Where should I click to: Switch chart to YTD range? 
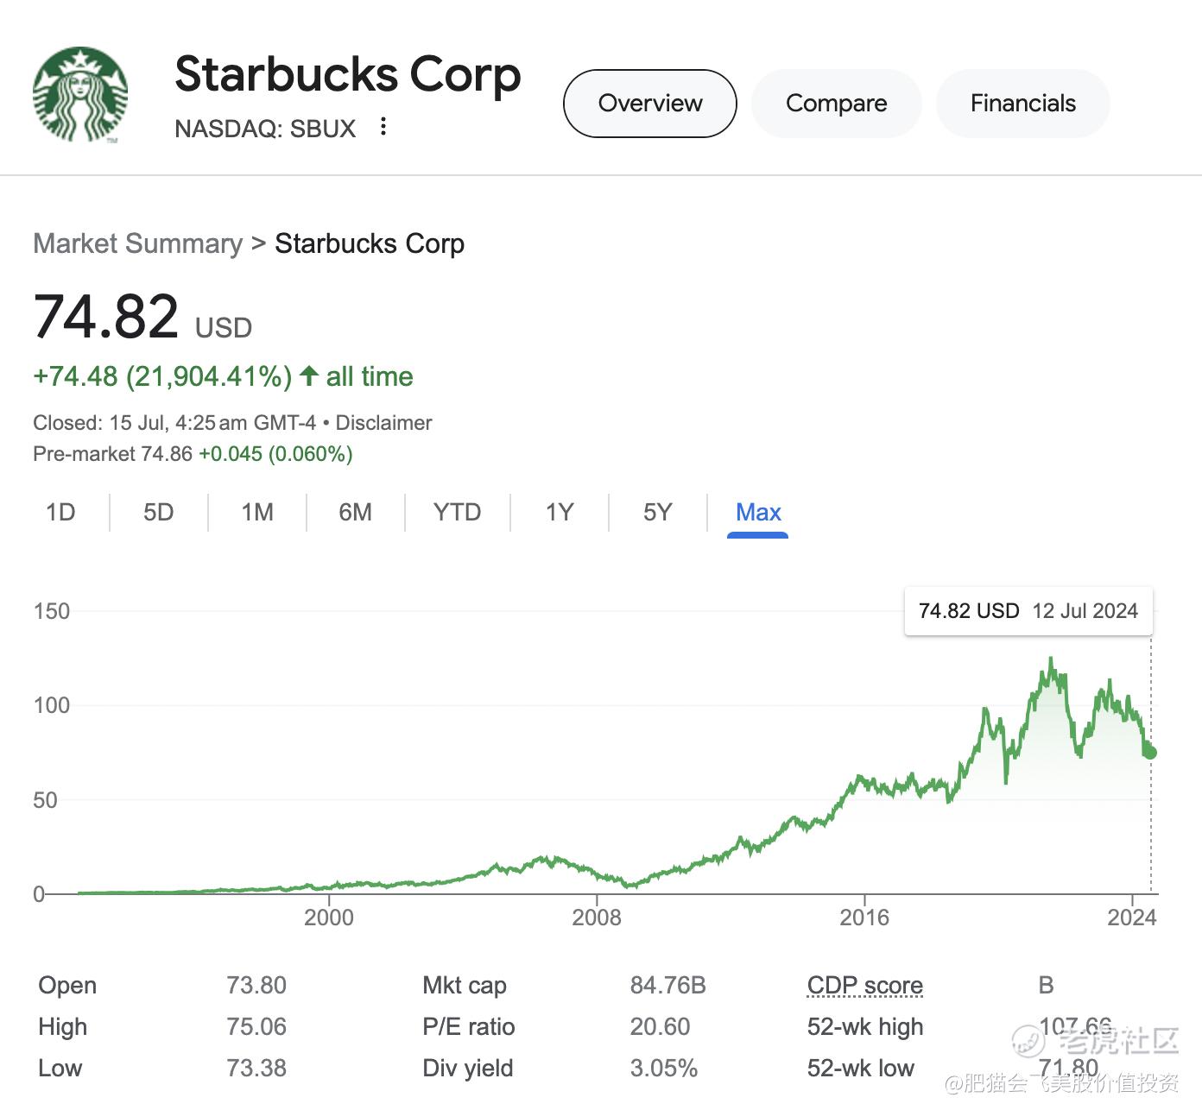(x=457, y=513)
